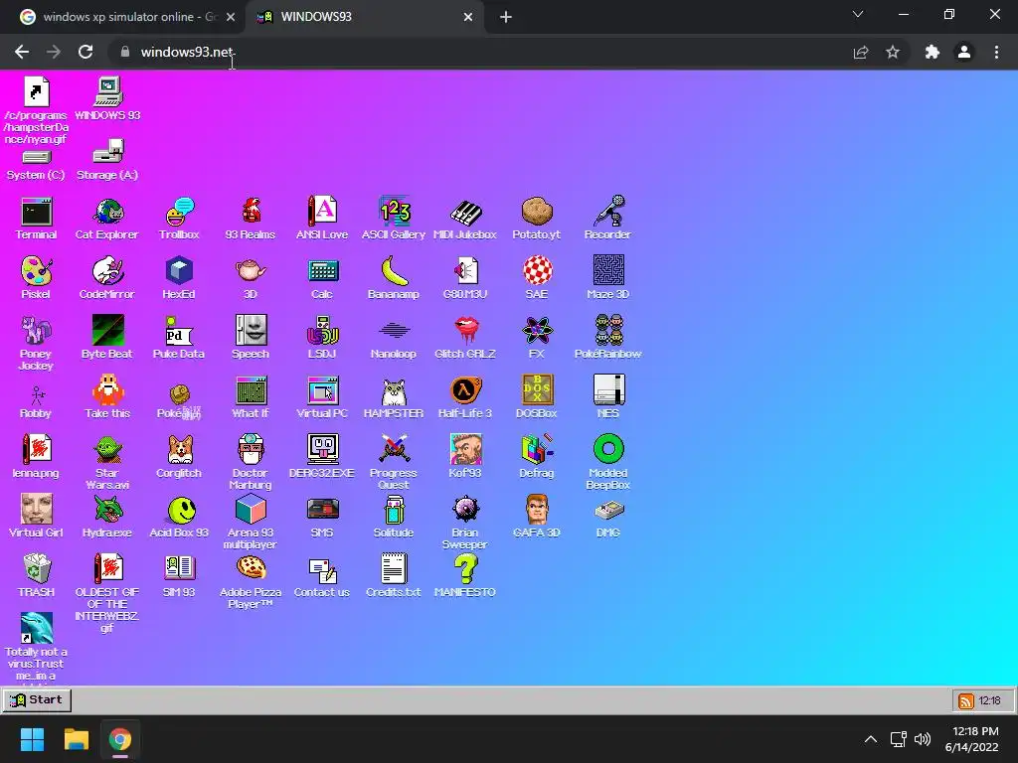Open Star Wars.avi icon
The width and height of the screenshot is (1018, 763).
coord(107,462)
